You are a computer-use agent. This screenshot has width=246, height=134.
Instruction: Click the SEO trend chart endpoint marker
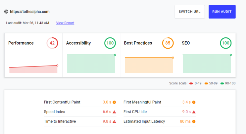[x=231, y=55]
